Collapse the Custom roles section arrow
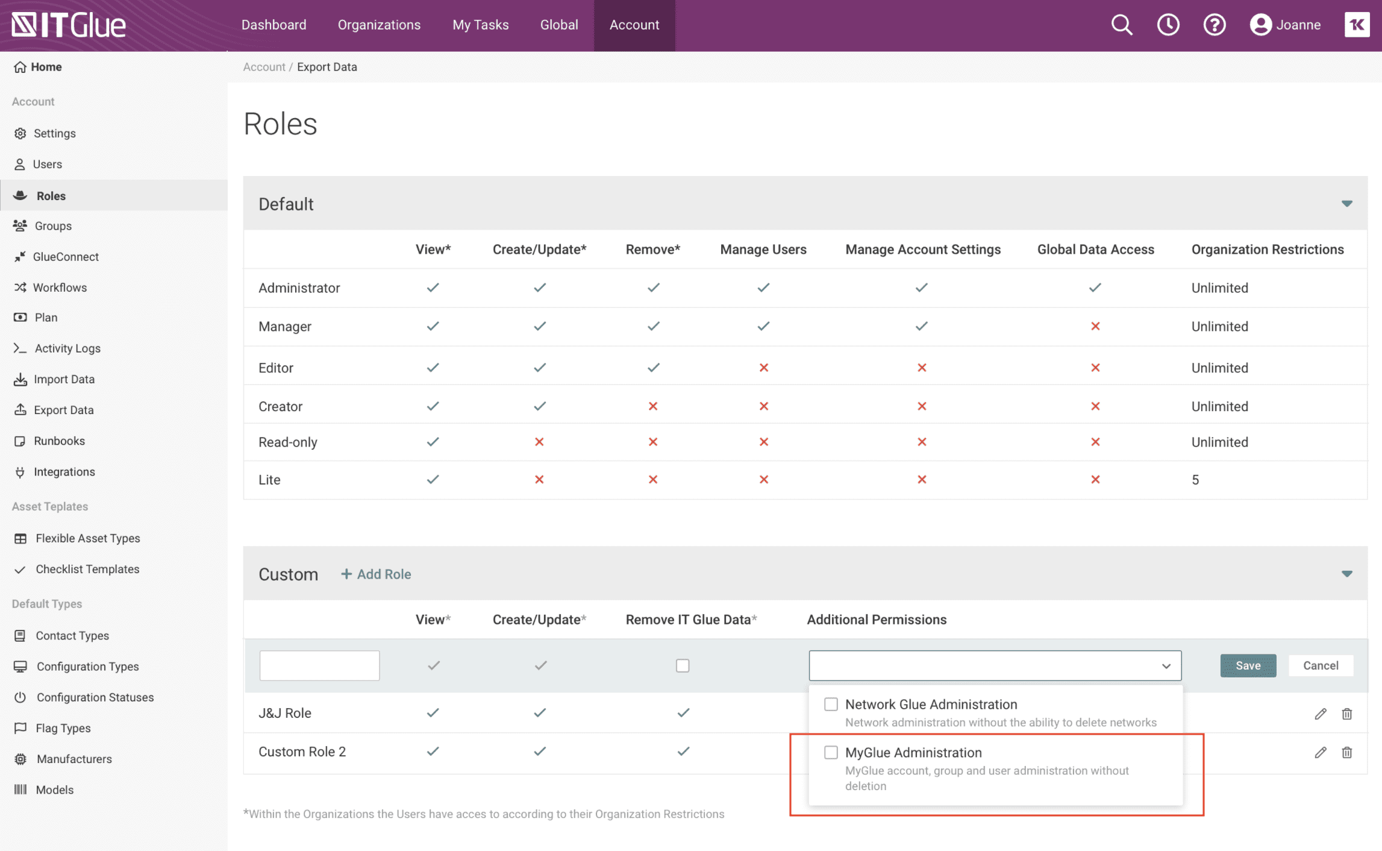The height and width of the screenshot is (851, 1382). pyautogui.click(x=1346, y=574)
